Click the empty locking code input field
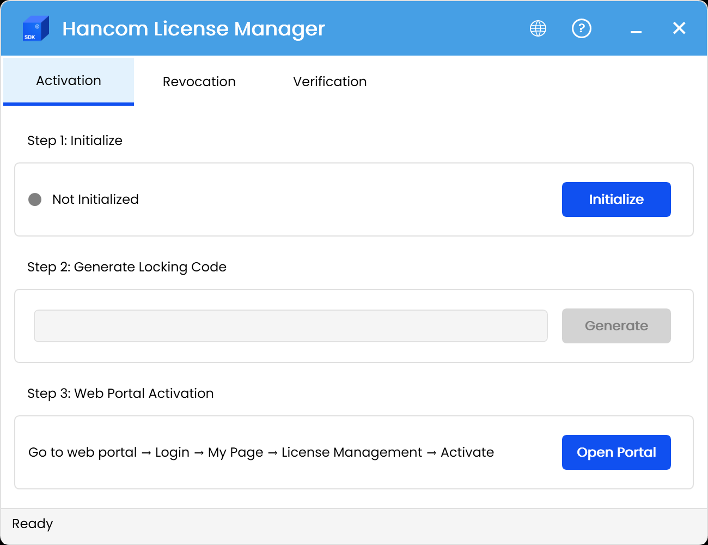The width and height of the screenshot is (708, 545). click(290, 325)
